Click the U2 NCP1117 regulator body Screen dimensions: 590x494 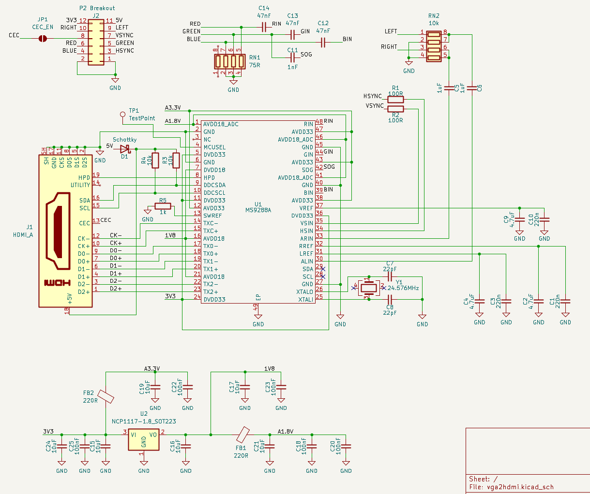pyautogui.click(x=144, y=439)
